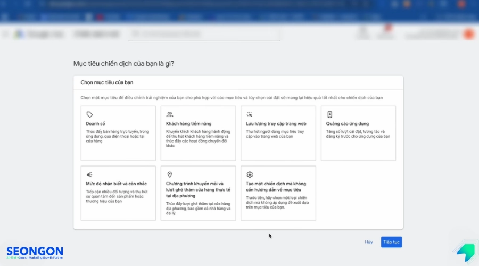Click description 'Thu hút người dùng mục tiêu'
The image size is (479, 266).
275,134
